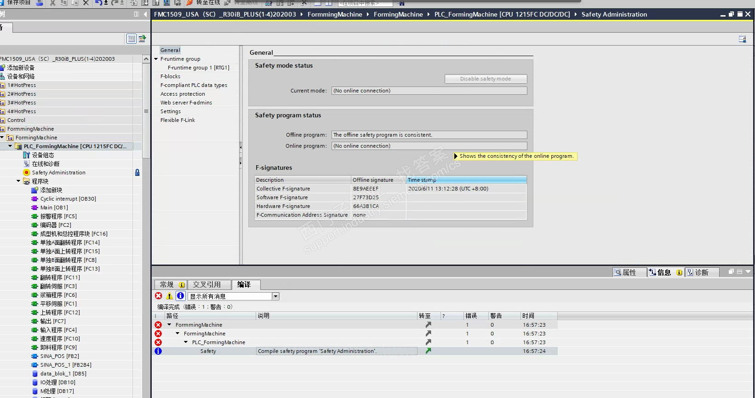This screenshot has height=398, width=755.
Task: Switch to the 交叉引用 tab
Action: (x=206, y=285)
